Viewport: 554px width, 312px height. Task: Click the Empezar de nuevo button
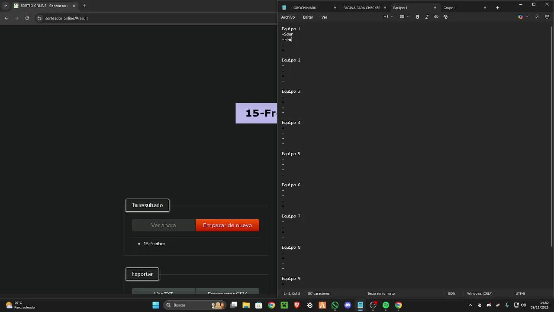pos(227,225)
